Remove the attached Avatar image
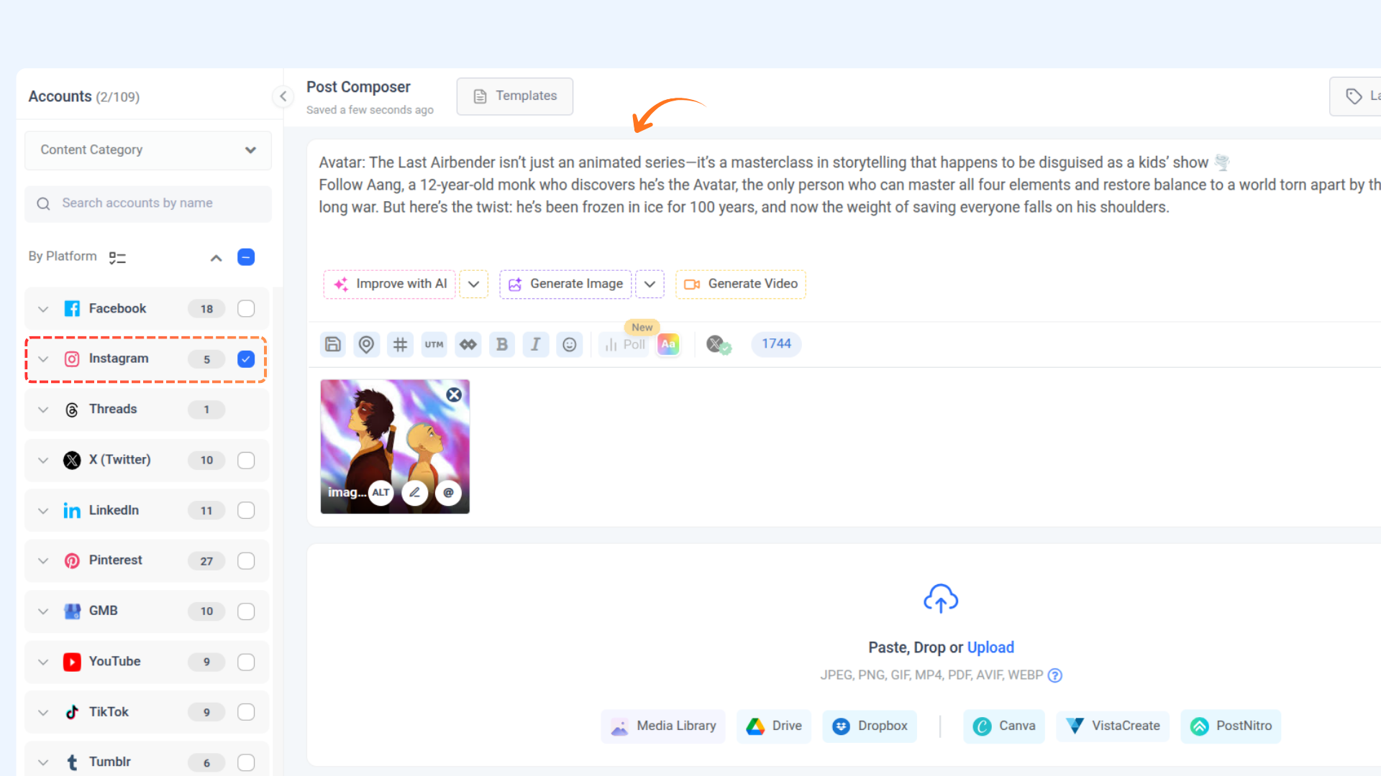Screen dimensions: 1381x776 (454, 394)
